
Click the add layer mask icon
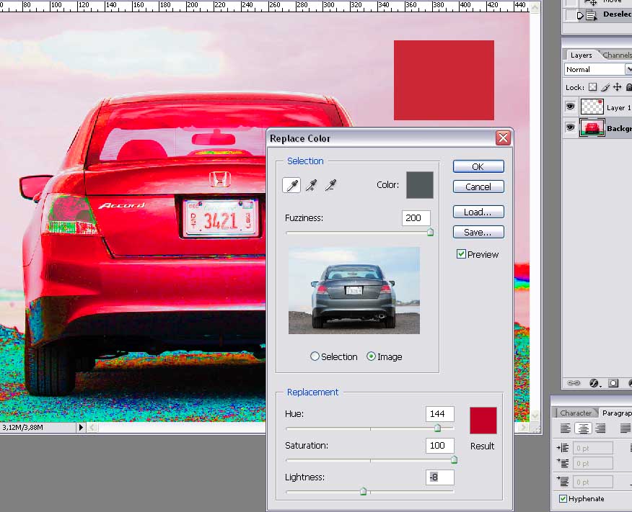click(613, 383)
